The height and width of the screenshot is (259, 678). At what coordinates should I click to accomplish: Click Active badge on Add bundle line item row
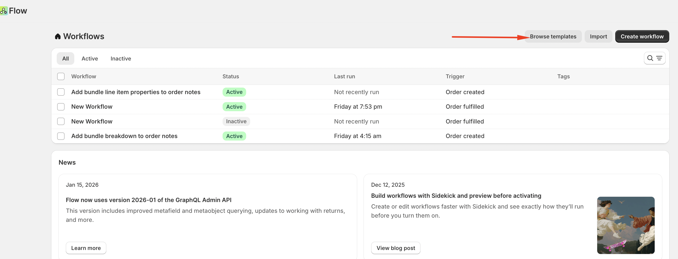(x=234, y=92)
